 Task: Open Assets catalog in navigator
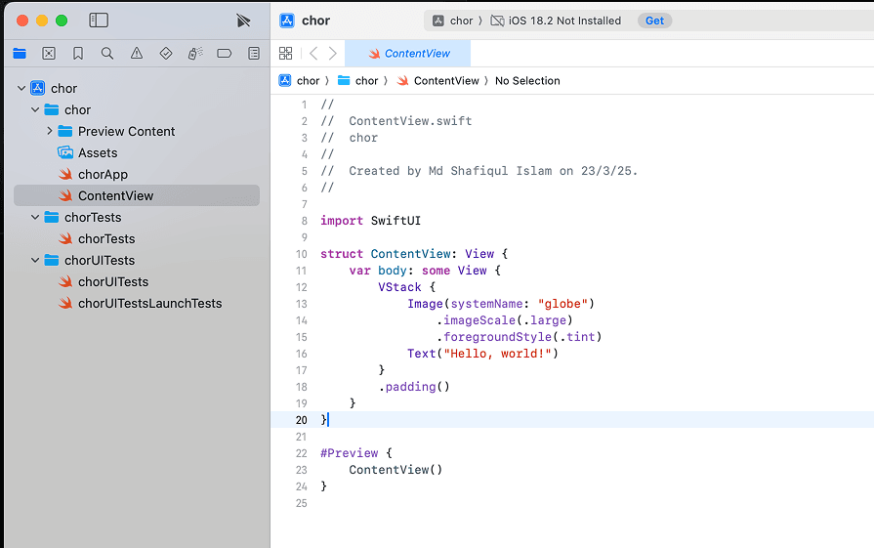click(x=98, y=153)
